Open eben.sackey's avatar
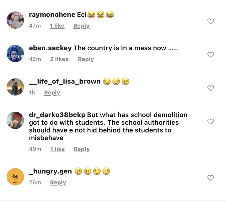The height and width of the screenshot is (204, 226). (x=15, y=54)
